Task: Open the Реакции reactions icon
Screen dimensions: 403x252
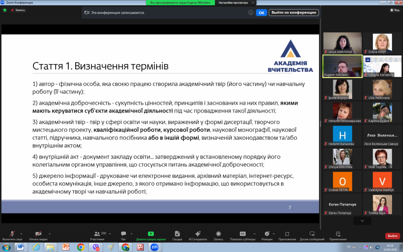Action: tap(267, 234)
